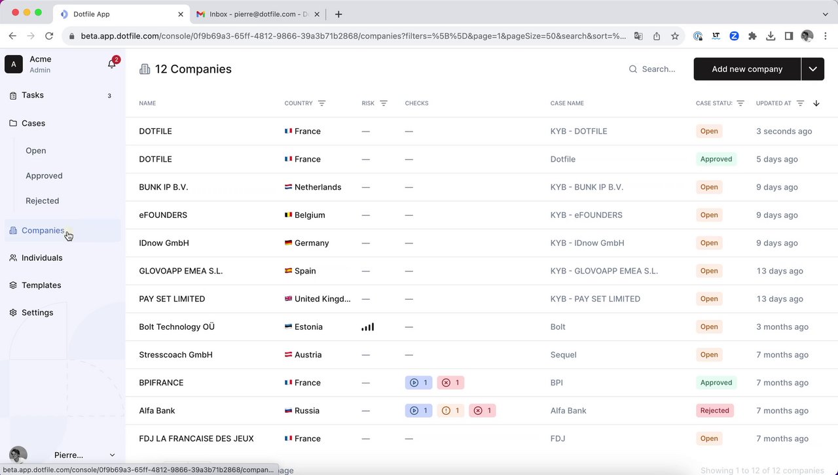Open Stresscoach GmbH company
Image resolution: width=838 pixels, height=475 pixels.
175,355
